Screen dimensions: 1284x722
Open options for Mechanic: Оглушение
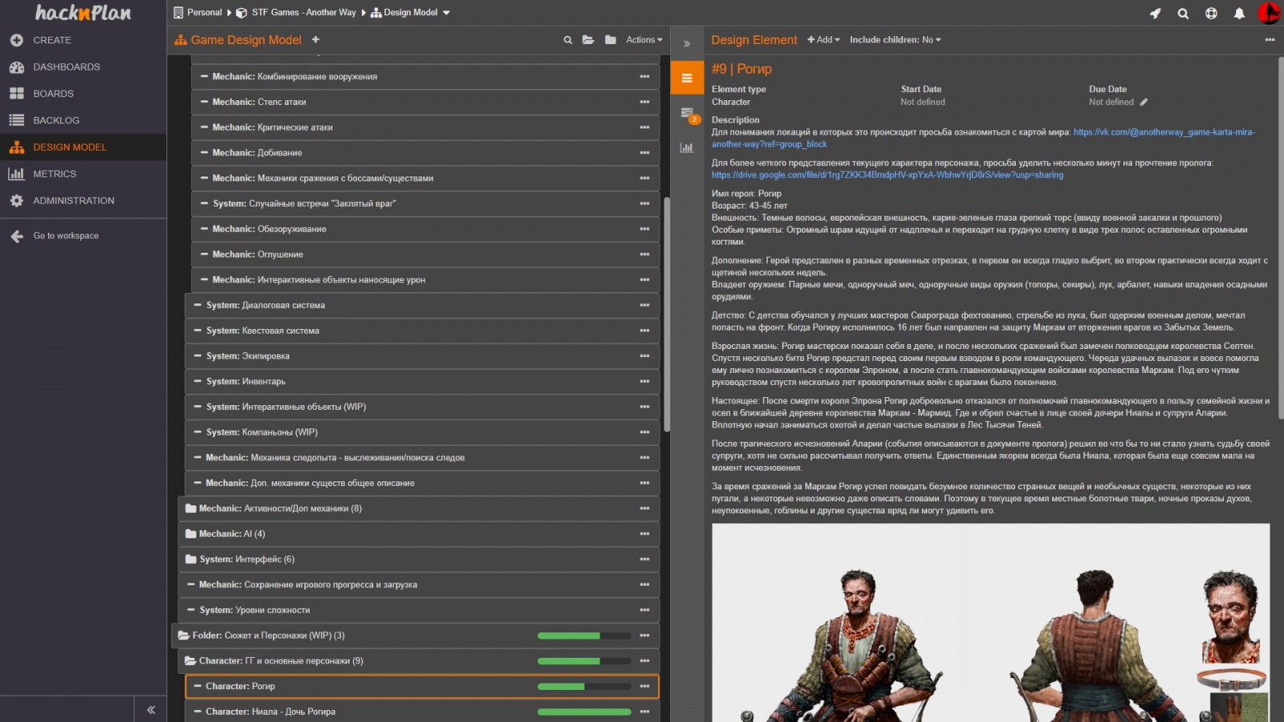644,255
